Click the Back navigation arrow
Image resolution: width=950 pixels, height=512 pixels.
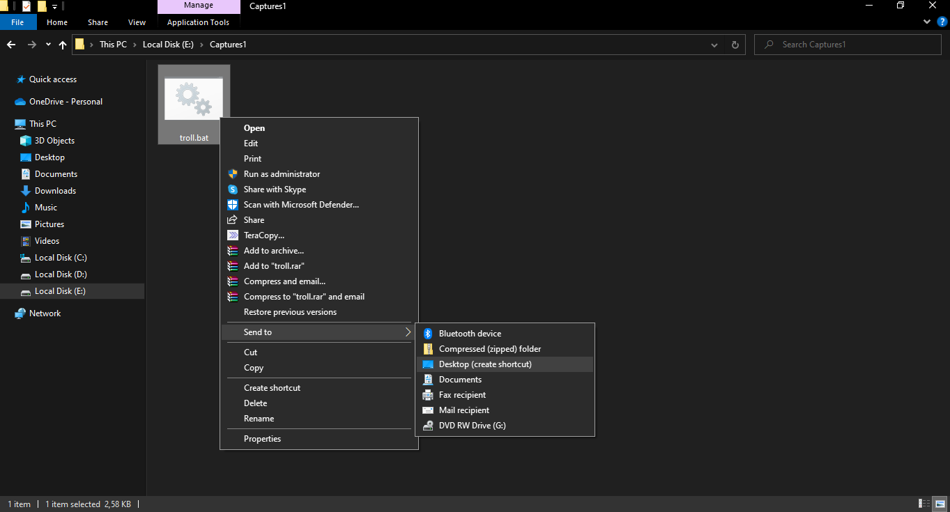11,45
